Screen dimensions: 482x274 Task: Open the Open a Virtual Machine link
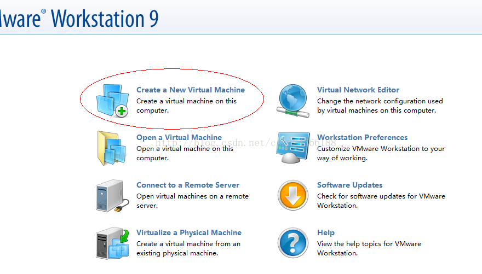pyautogui.click(x=179, y=137)
